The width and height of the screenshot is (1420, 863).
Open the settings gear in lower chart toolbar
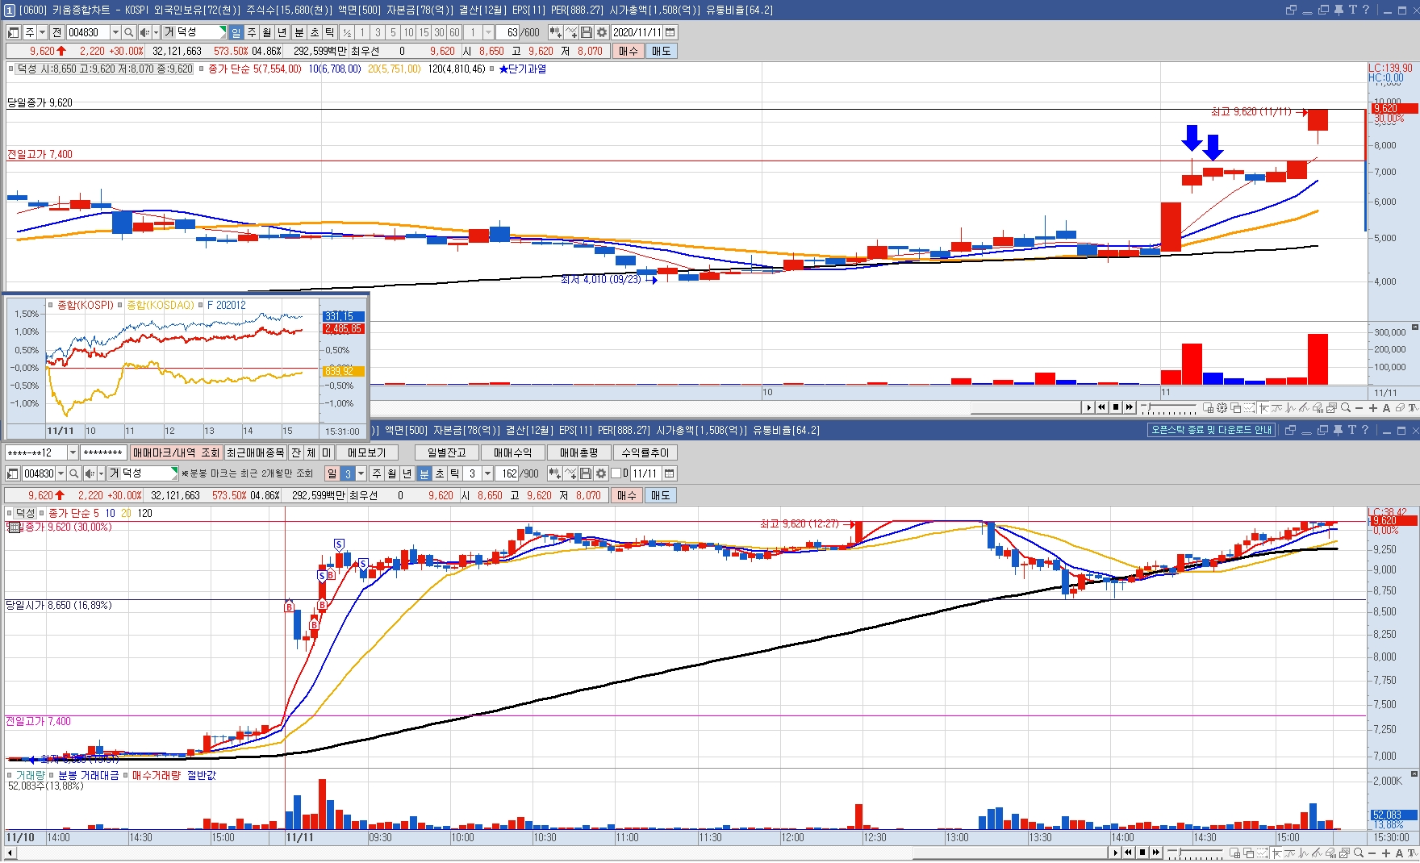(600, 473)
